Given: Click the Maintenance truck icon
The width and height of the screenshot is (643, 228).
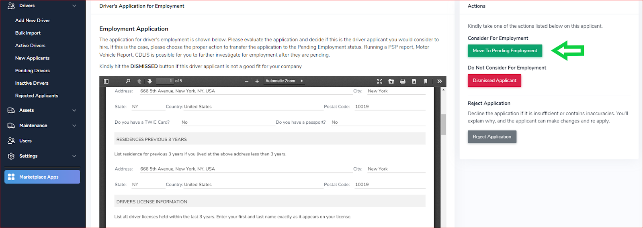Looking at the screenshot, I should [11, 126].
